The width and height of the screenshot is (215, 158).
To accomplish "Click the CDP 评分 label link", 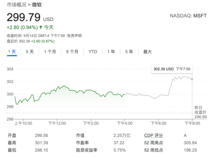I will coord(154,135).
